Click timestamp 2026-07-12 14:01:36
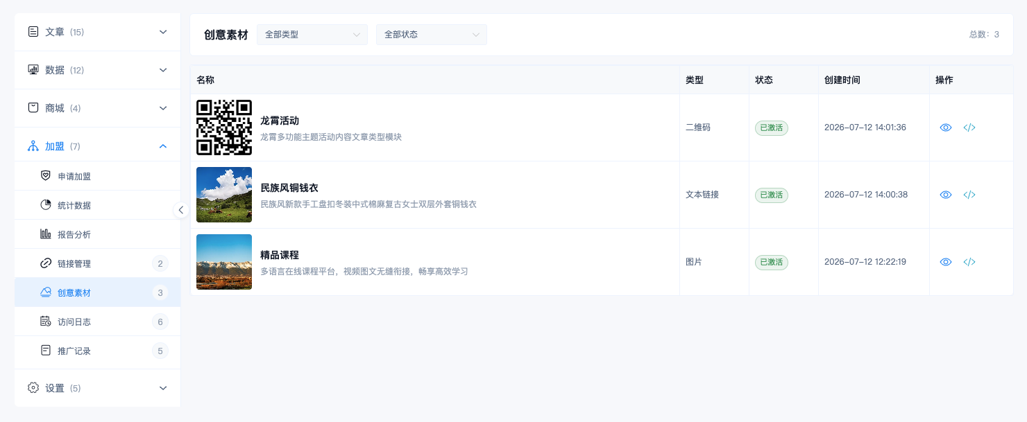 click(x=865, y=128)
